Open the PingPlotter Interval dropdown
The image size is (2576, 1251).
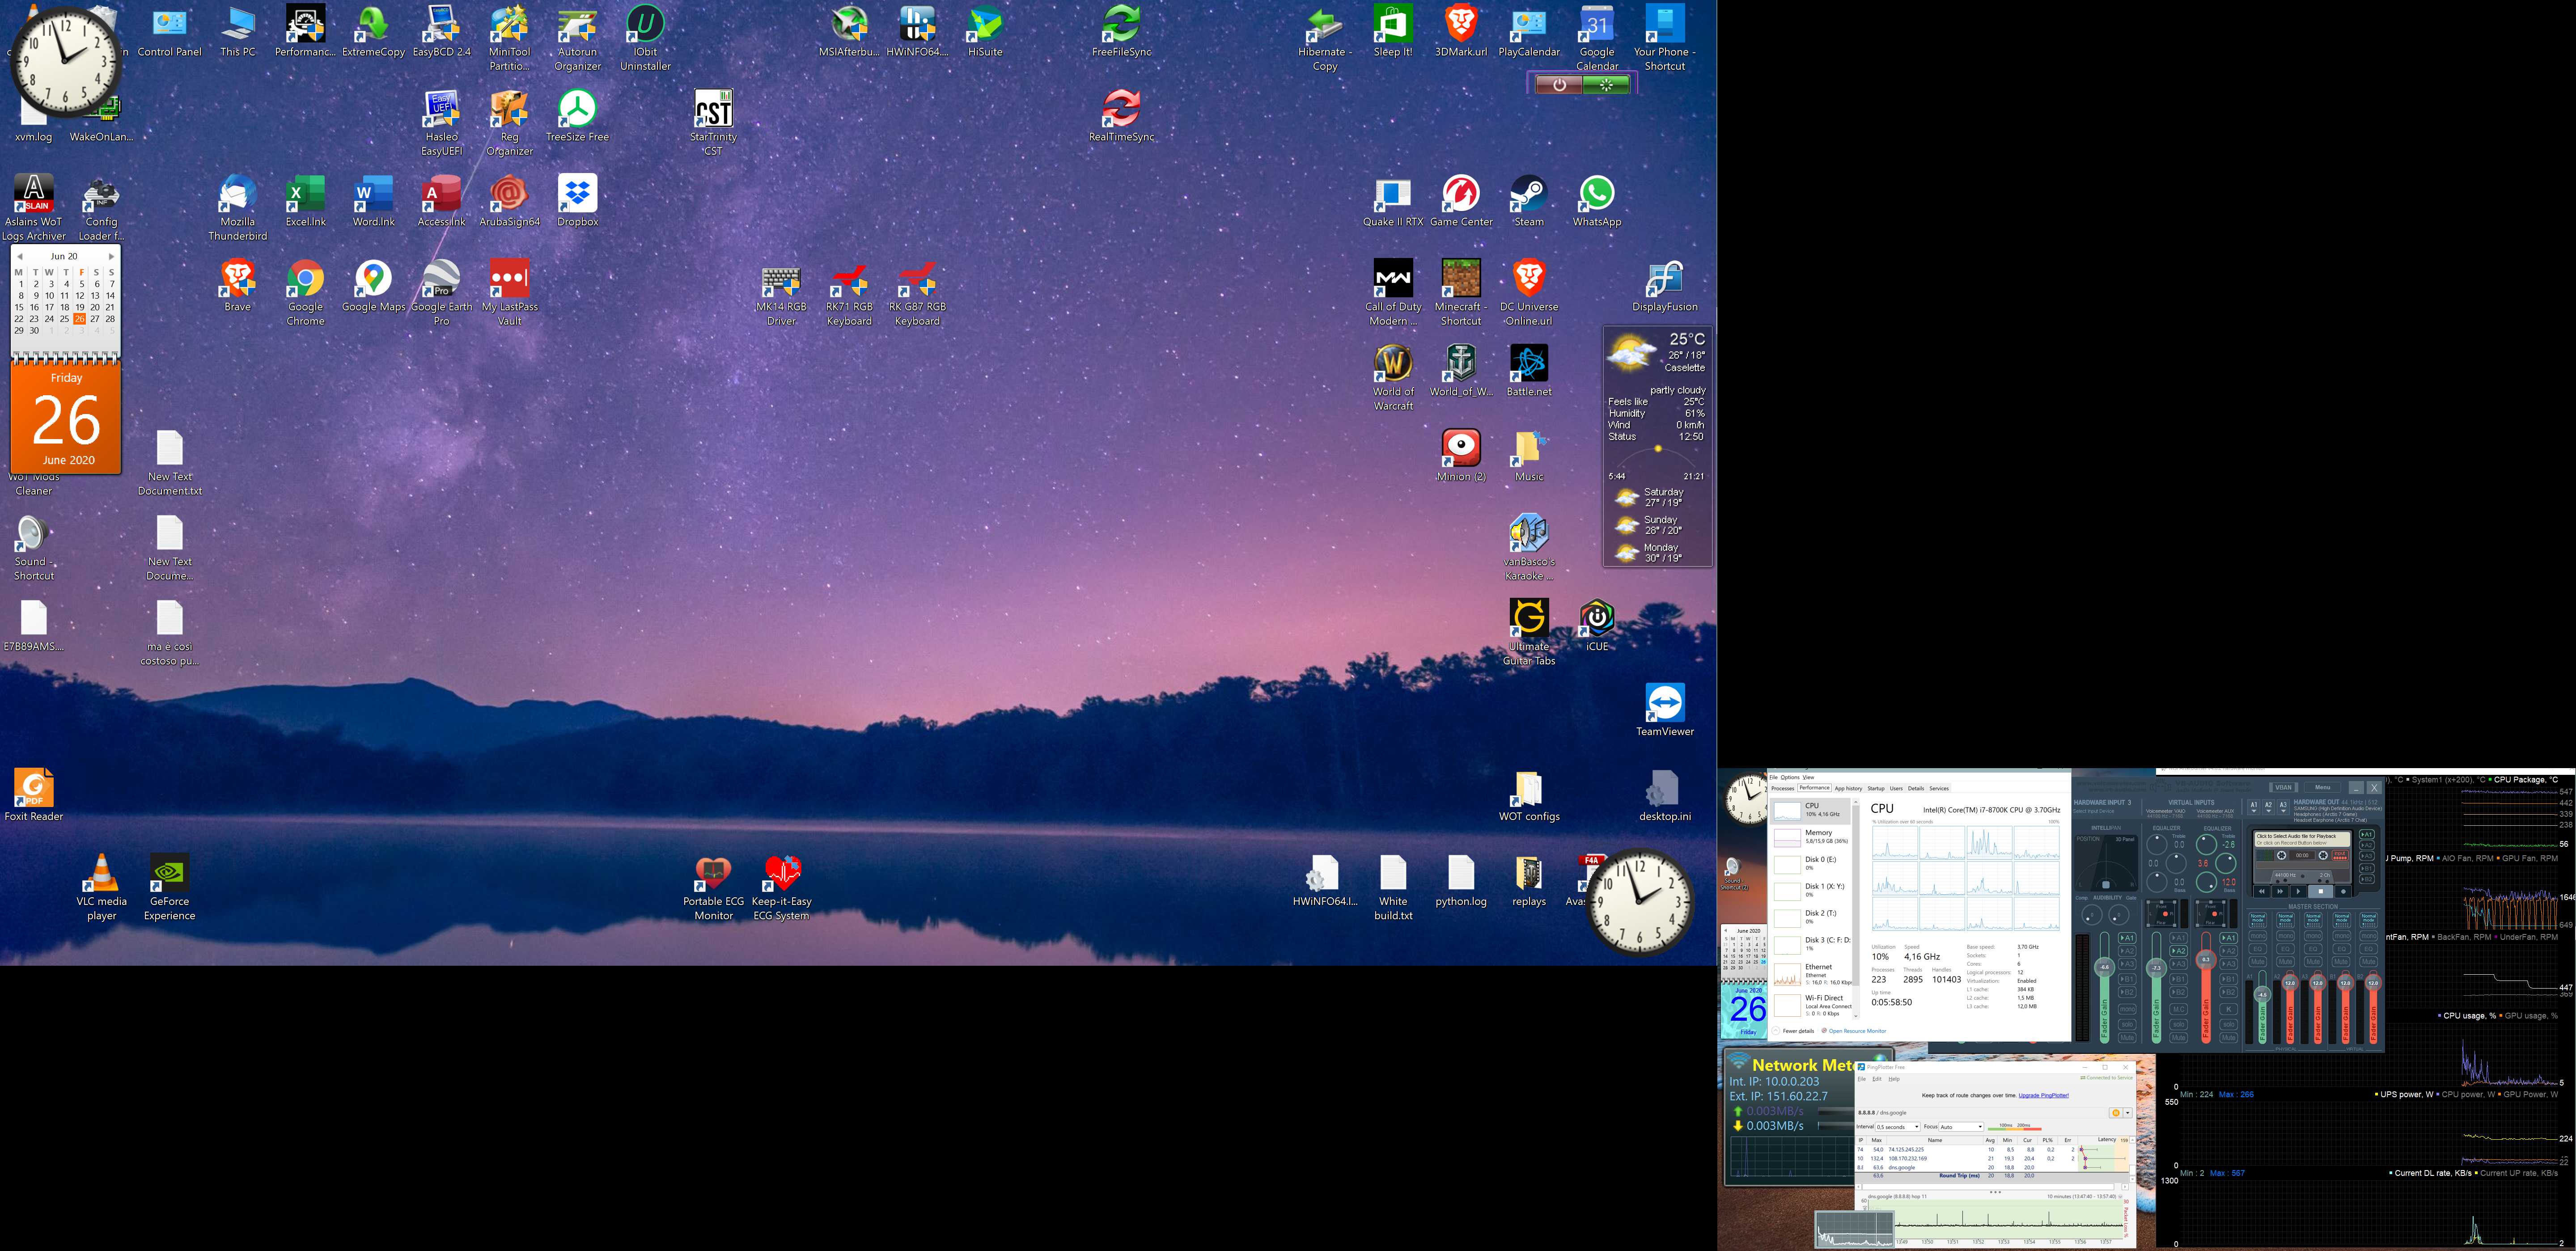point(1898,1127)
